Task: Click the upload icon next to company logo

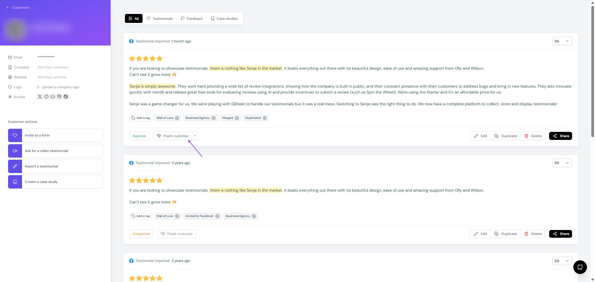Action: 38,87
